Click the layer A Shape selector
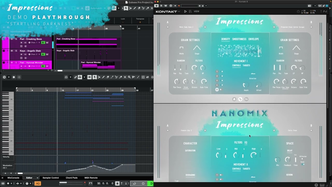The image size is (332, 187). pyautogui.click(x=197, y=48)
